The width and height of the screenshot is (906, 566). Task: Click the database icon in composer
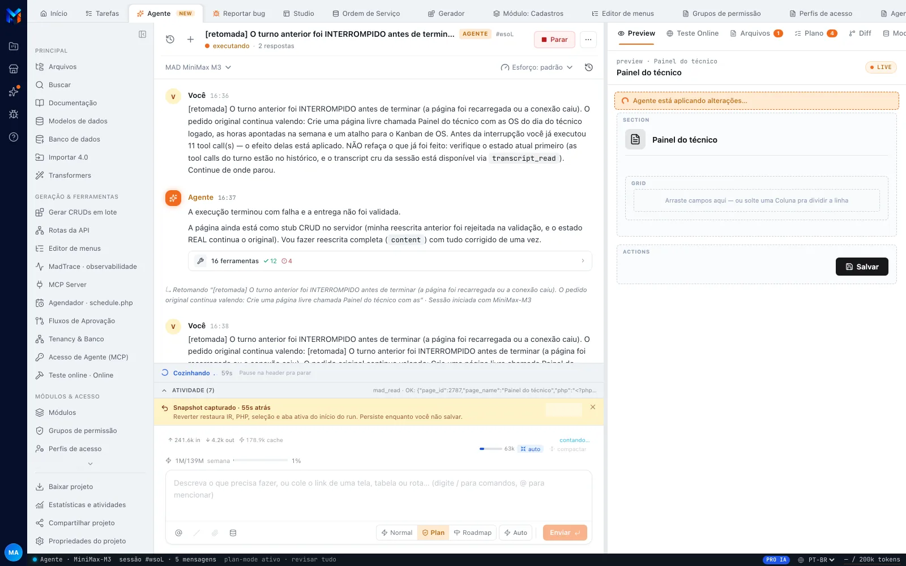tap(233, 533)
